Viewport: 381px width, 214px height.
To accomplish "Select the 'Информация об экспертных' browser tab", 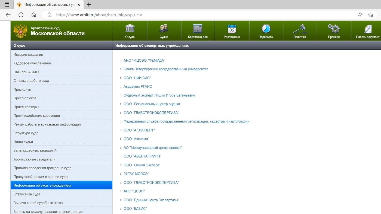I will [x=48, y=5].
